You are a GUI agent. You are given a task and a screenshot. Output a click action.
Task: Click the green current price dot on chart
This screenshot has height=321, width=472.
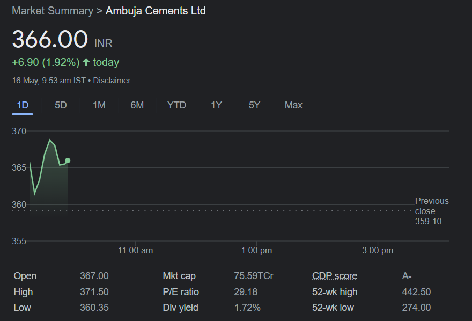(x=68, y=160)
